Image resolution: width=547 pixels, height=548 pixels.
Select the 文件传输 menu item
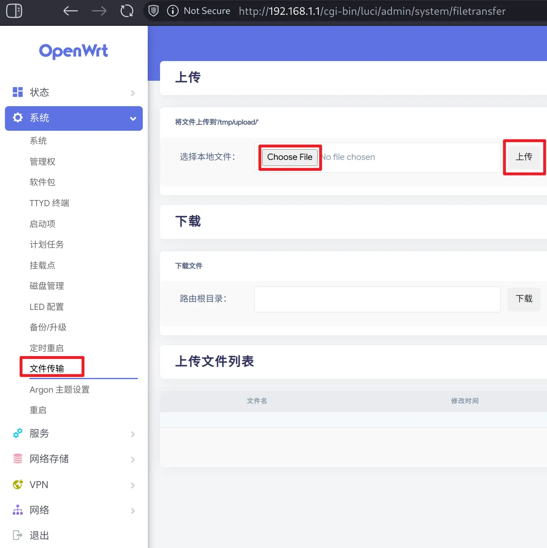tap(47, 368)
